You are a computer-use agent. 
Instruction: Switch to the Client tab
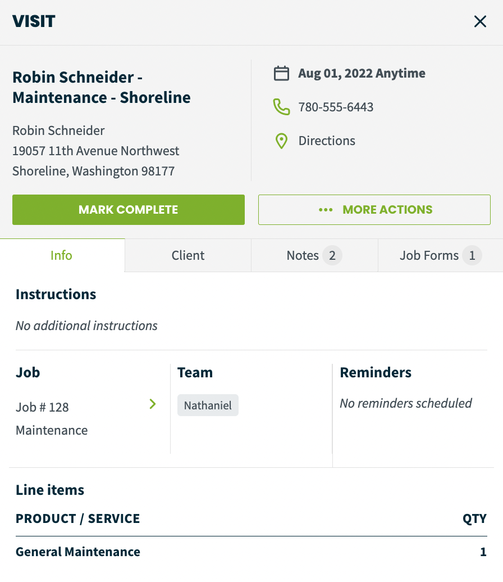188,255
